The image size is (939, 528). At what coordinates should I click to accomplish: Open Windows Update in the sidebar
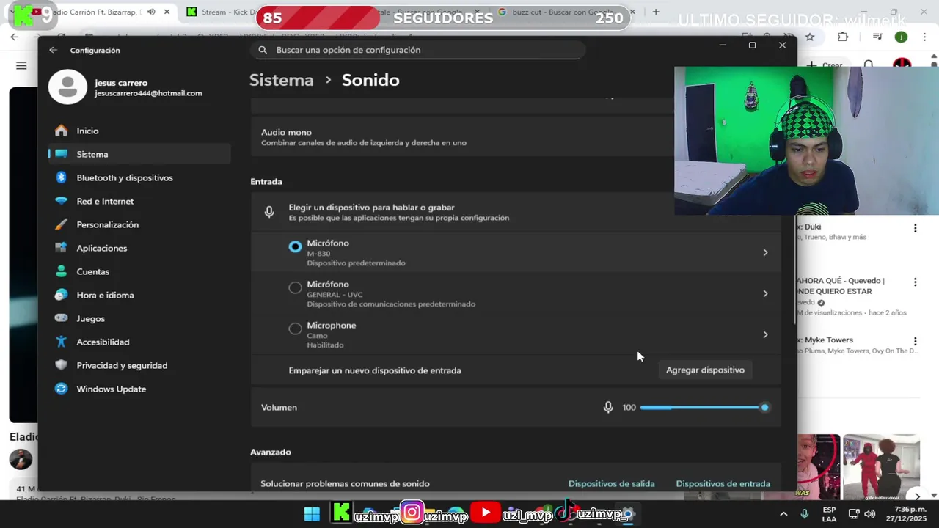coord(139,389)
